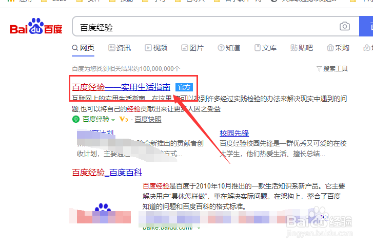373x246 pixels.
Task: Open the 百度快照 cached link
Action: pos(148,119)
